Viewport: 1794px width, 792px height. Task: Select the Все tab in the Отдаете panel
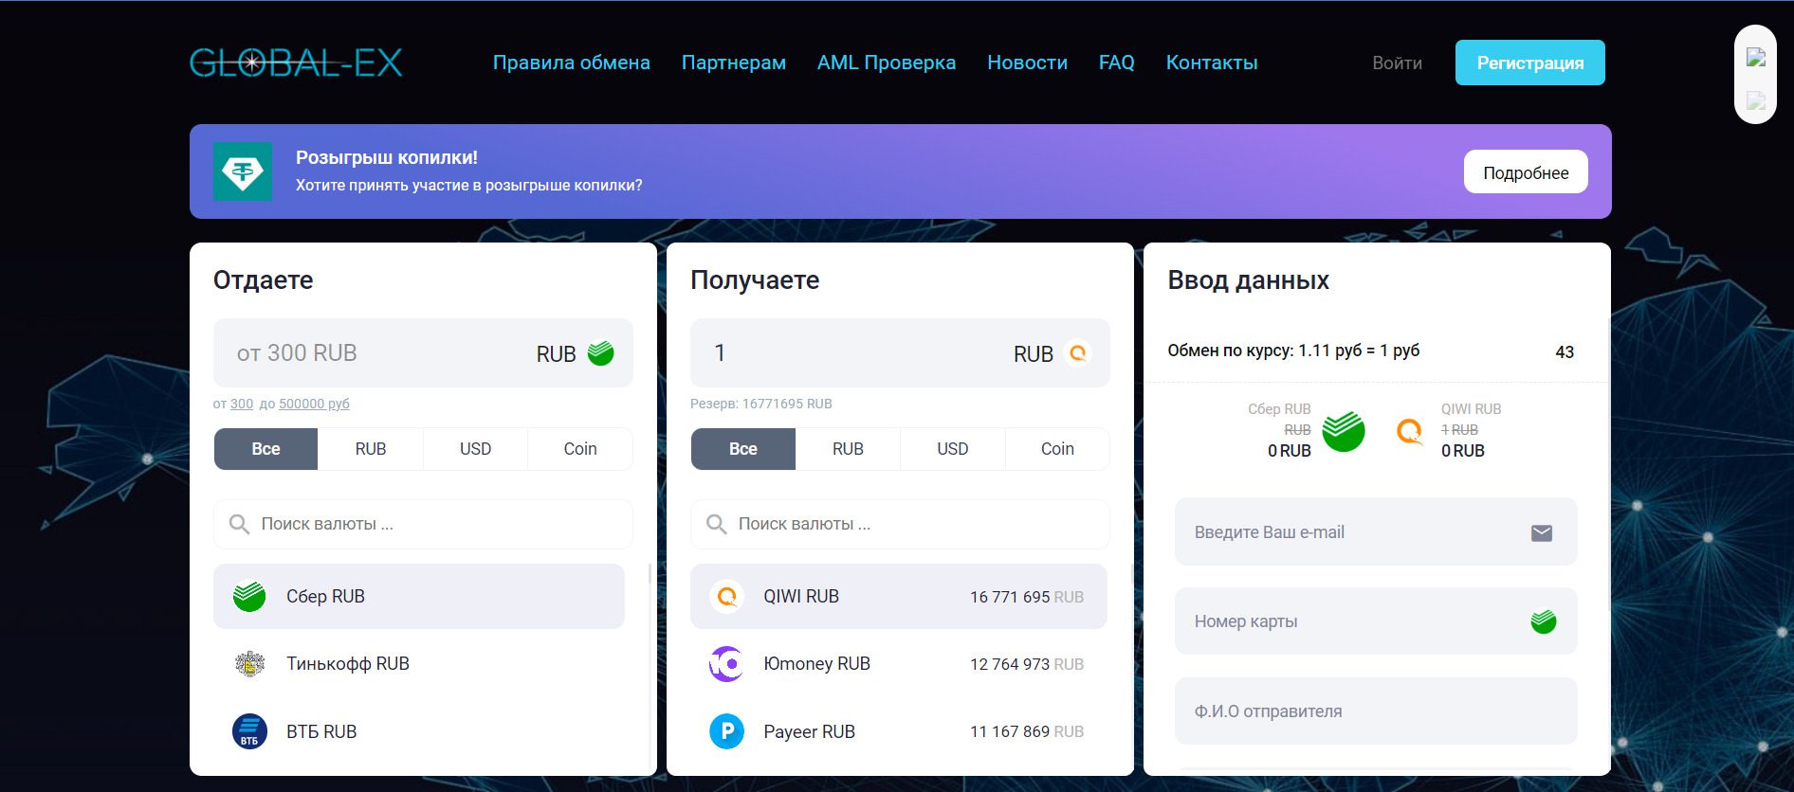pyautogui.click(x=265, y=449)
